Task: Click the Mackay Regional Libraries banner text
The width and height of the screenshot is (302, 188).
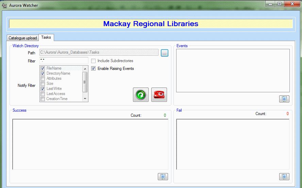Action: click(151, 24)
